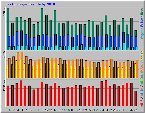Click the "1334149" axis value

click(x=4, y=85)
